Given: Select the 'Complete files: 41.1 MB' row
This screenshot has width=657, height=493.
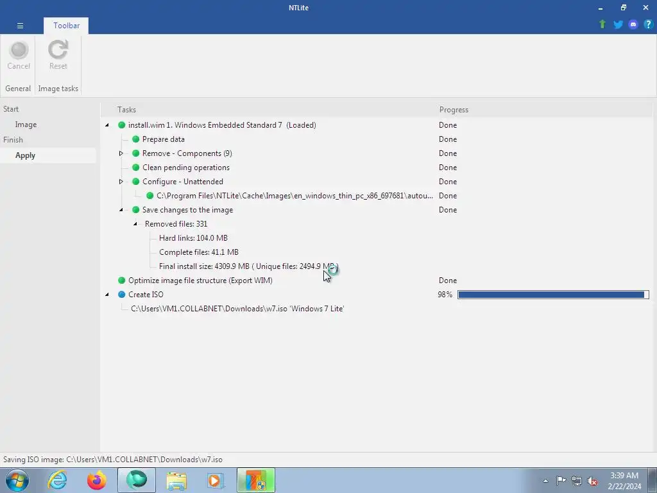Looking at the screenshot, I should click(199, 252).
